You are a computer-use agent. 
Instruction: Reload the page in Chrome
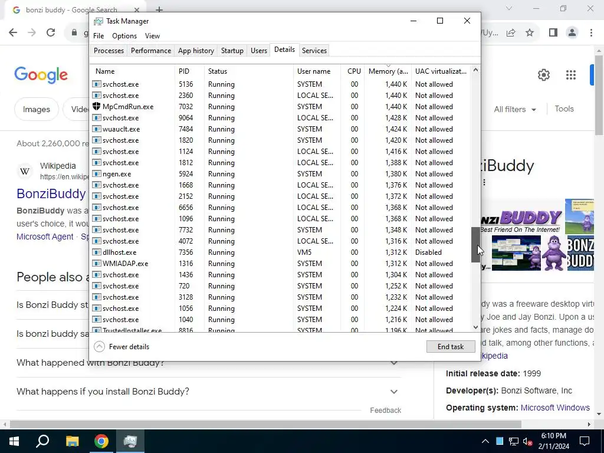(x=51, y=32)
